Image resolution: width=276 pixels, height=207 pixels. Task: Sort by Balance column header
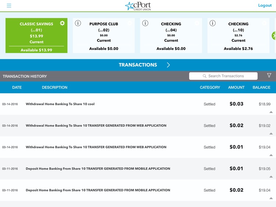pos(261,88)
